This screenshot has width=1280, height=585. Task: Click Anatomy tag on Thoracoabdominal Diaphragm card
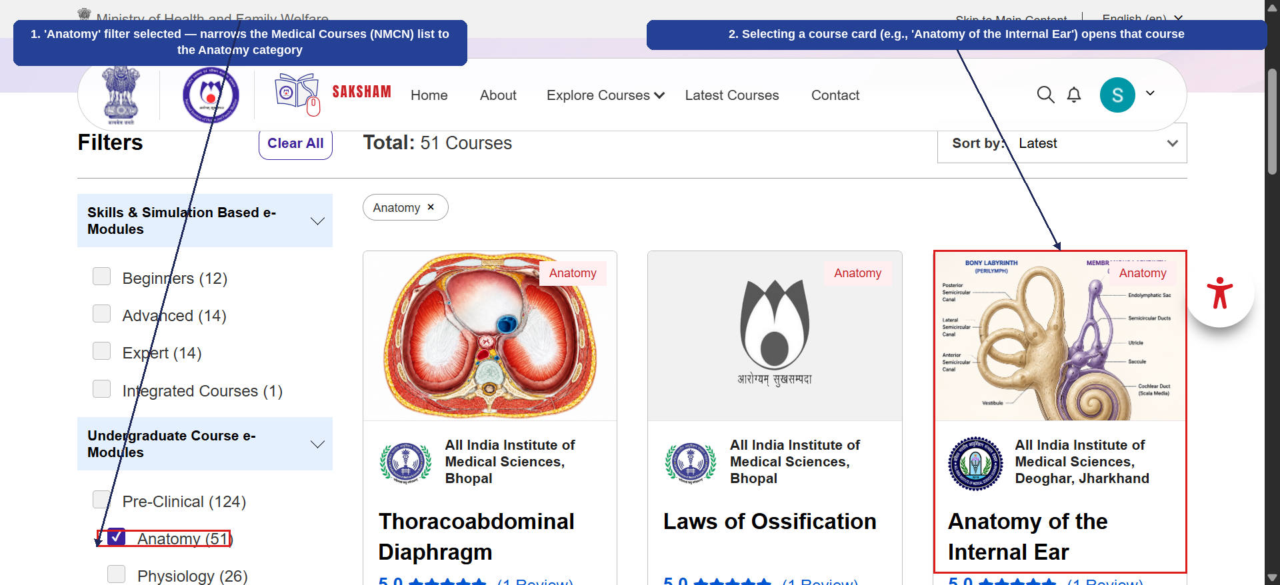(x=573, y=273)
